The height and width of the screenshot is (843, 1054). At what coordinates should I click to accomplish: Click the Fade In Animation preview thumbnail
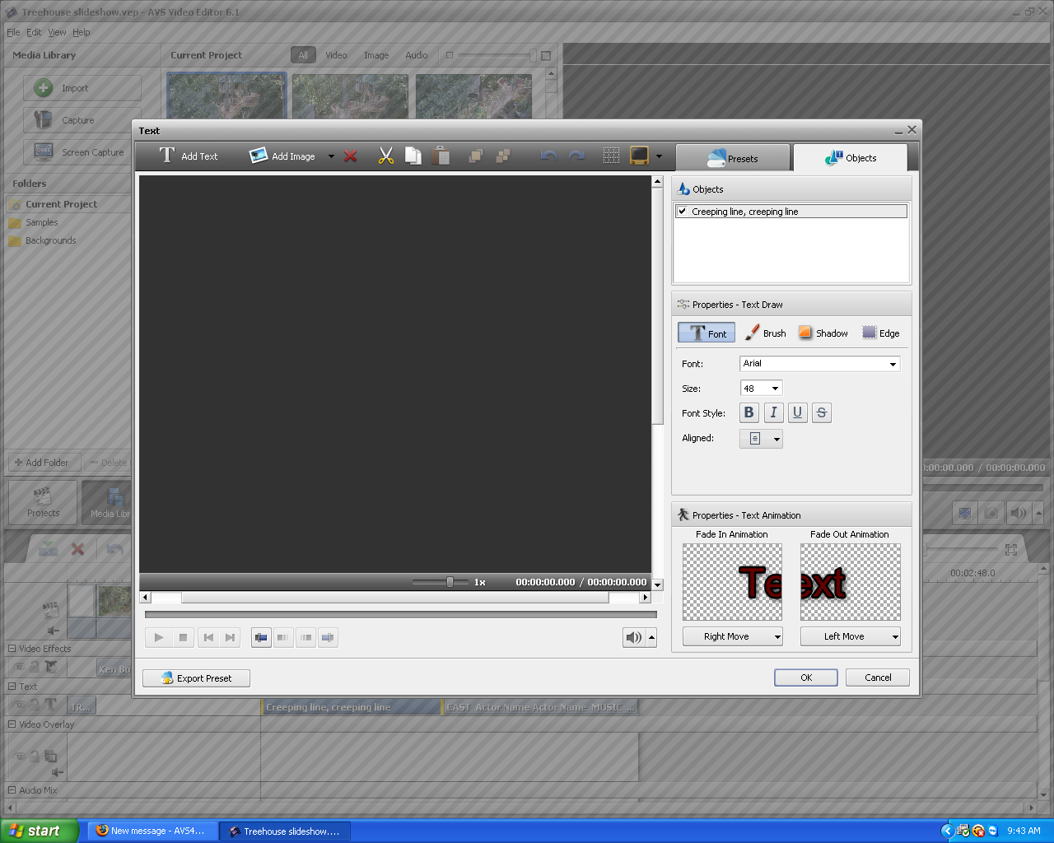(x=732, y=582)
